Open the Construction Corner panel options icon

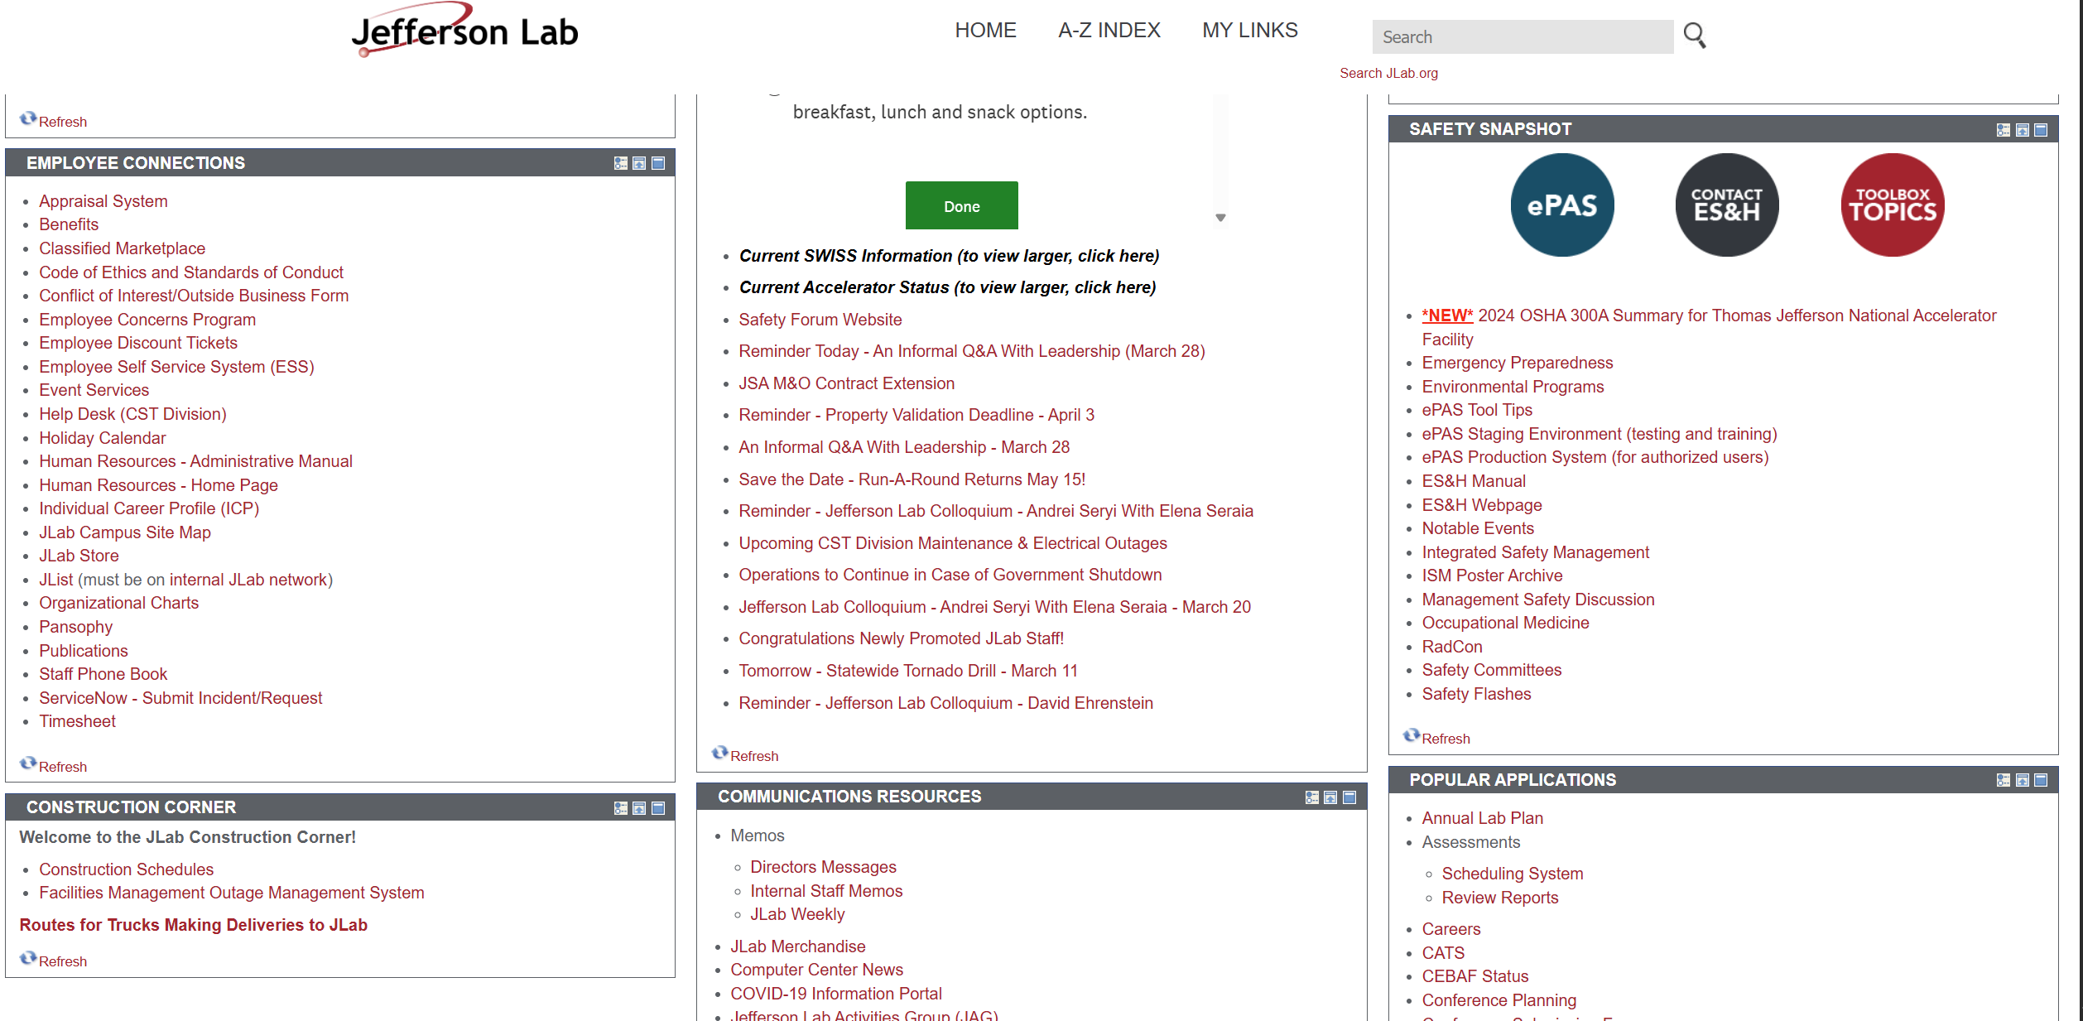pyautogui.click(x=621, y=808)
